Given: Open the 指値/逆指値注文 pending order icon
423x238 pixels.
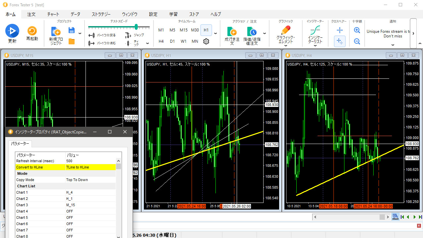Looking at the screenshot, I should point(252,32).
